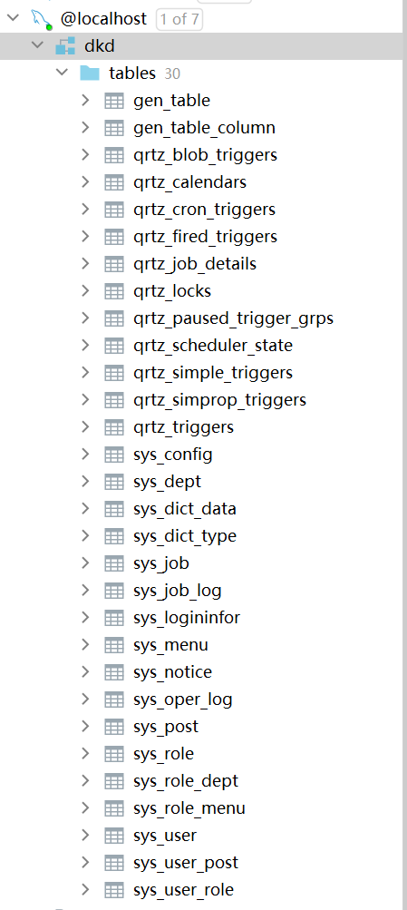
Task: Select the qrtz_job_details table
Action: [x=195, y=264]
